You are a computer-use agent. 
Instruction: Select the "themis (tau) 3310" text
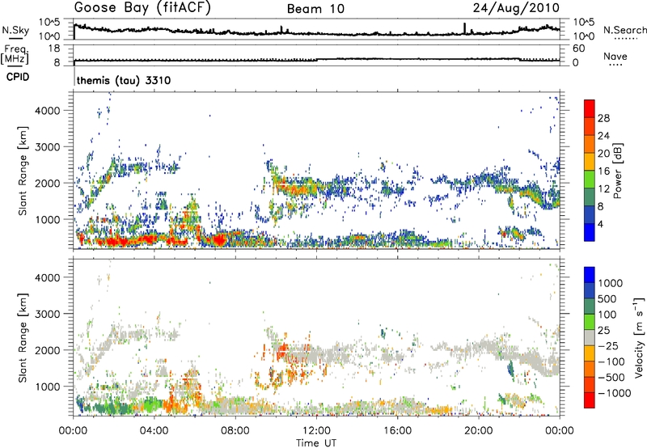pyautogui.click(x=124, y=80)
